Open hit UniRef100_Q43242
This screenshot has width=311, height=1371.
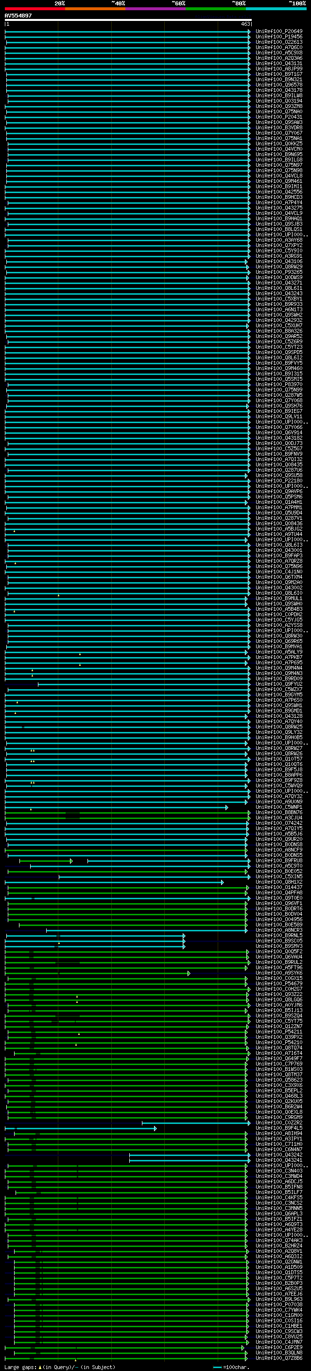click(x=279, y=1155)
